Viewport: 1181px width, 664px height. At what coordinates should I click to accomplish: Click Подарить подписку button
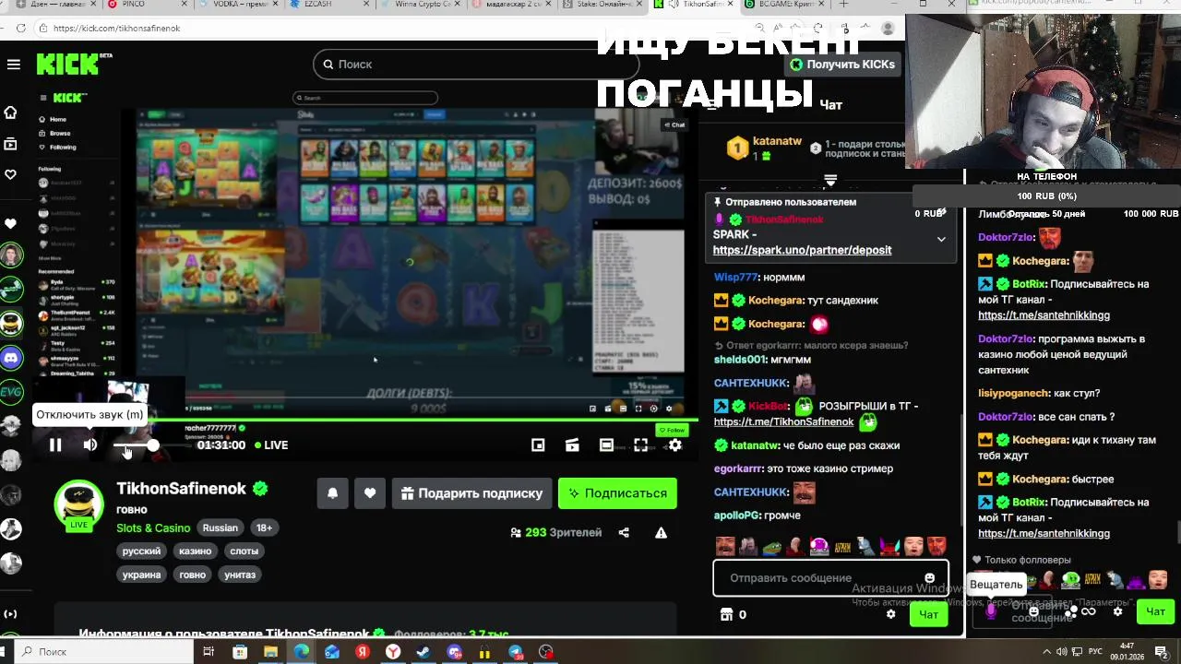(471, 493)
